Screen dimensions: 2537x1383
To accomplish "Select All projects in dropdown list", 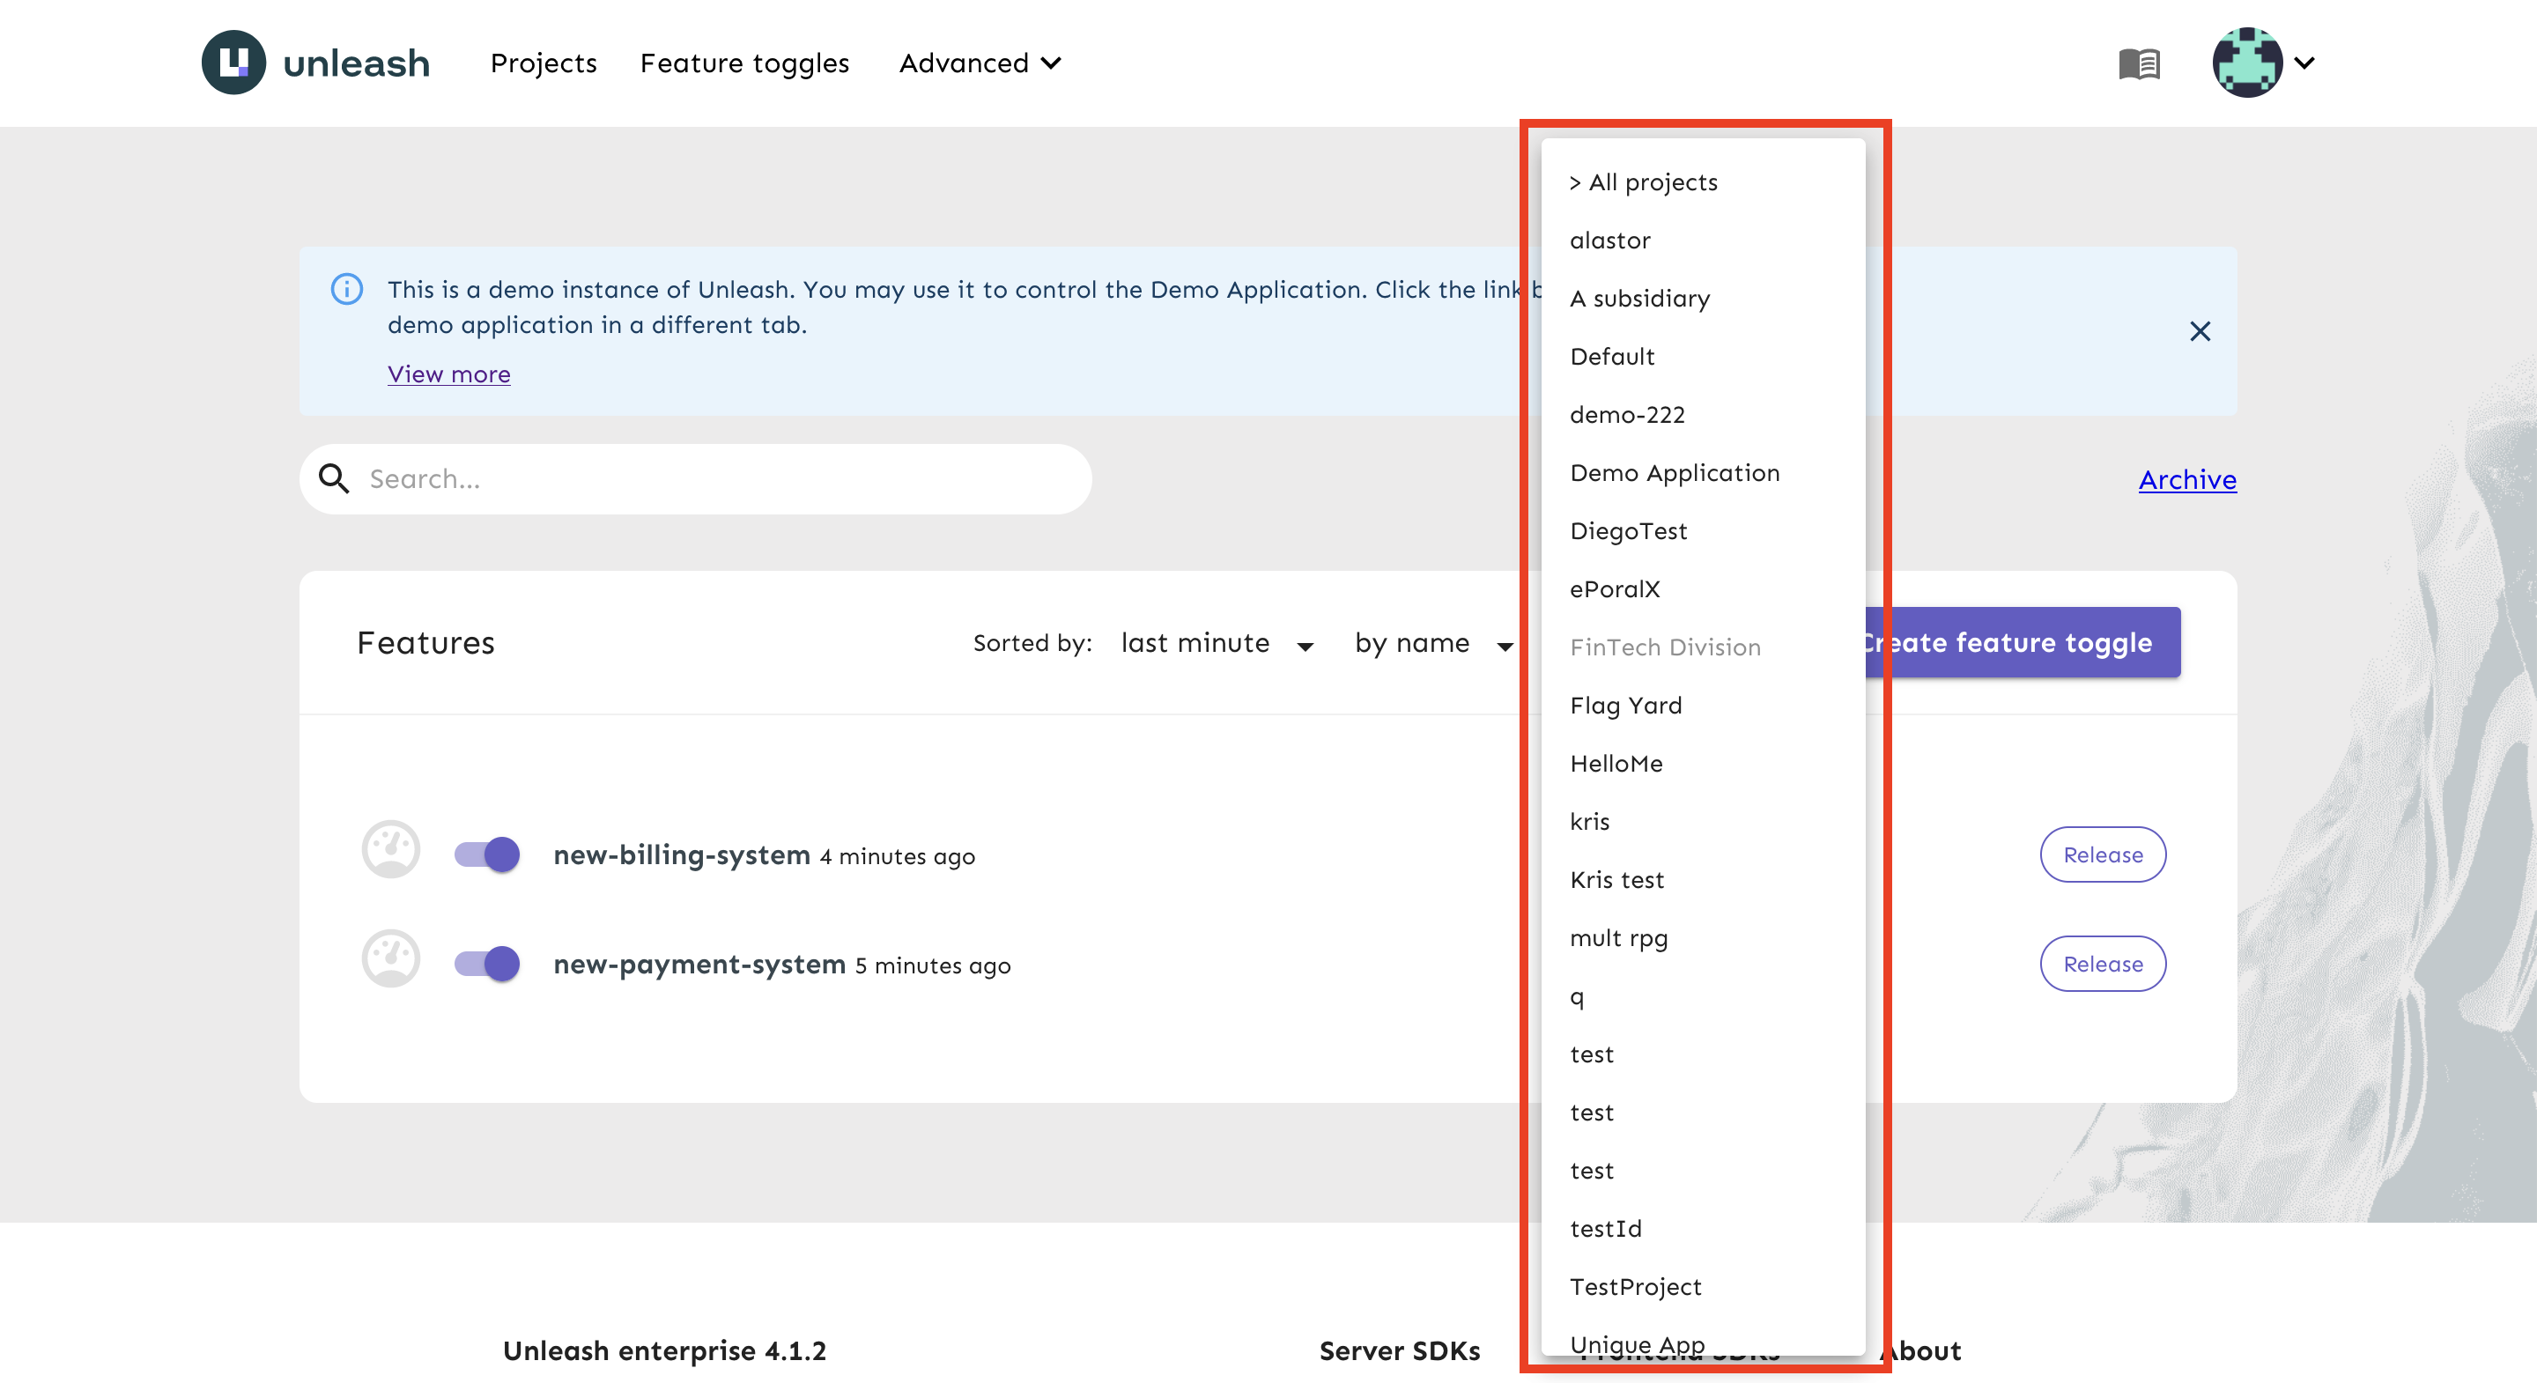I will point(1703,182).
